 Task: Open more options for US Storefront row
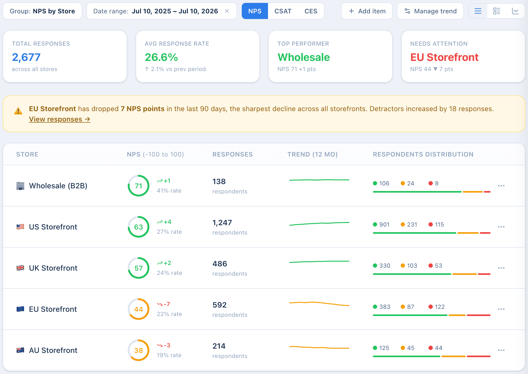[501, 227]
